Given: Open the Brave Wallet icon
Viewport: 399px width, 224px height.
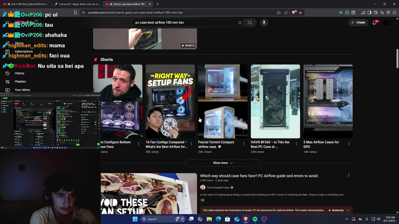Looking at the screenshot, I should pyautogui.click(x=376, y=12).
